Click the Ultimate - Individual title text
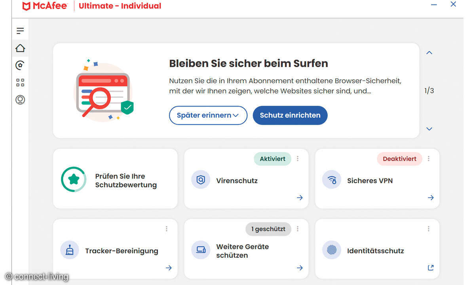This screenshot has width=475, height=285. click(120, 6)
